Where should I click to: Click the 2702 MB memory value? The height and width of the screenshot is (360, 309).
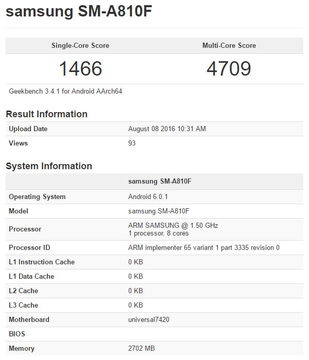pyautogui.click(x=141, y=348)
